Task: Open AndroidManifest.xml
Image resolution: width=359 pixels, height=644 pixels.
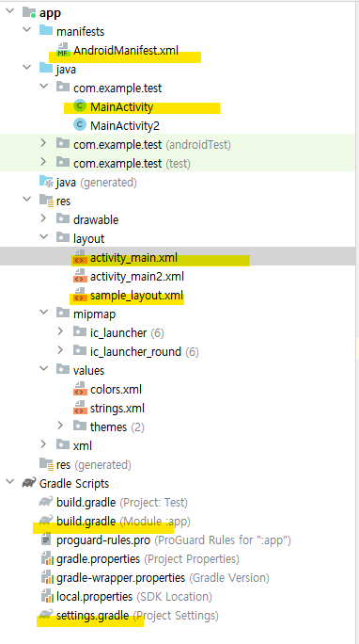Action: click(x=126, y=51)
